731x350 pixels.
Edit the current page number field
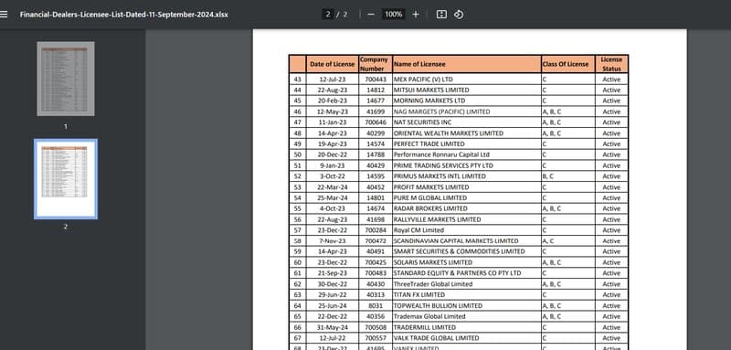328,15
